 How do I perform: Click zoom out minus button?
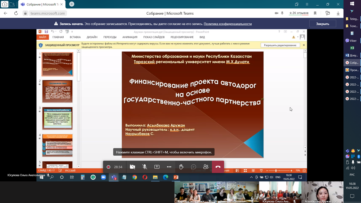267,171
